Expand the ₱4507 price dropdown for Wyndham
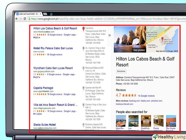 click(37, 77)
